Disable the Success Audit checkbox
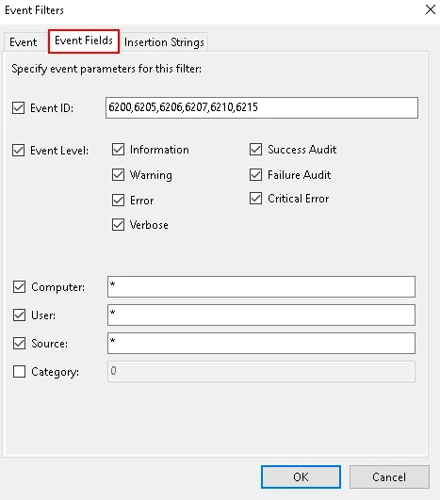Screen dimensions: 440x500 256,149
